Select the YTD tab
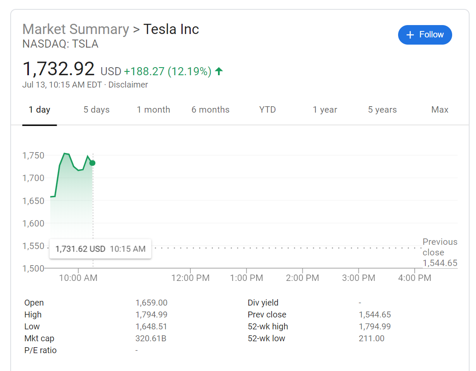 click(267, 110)
